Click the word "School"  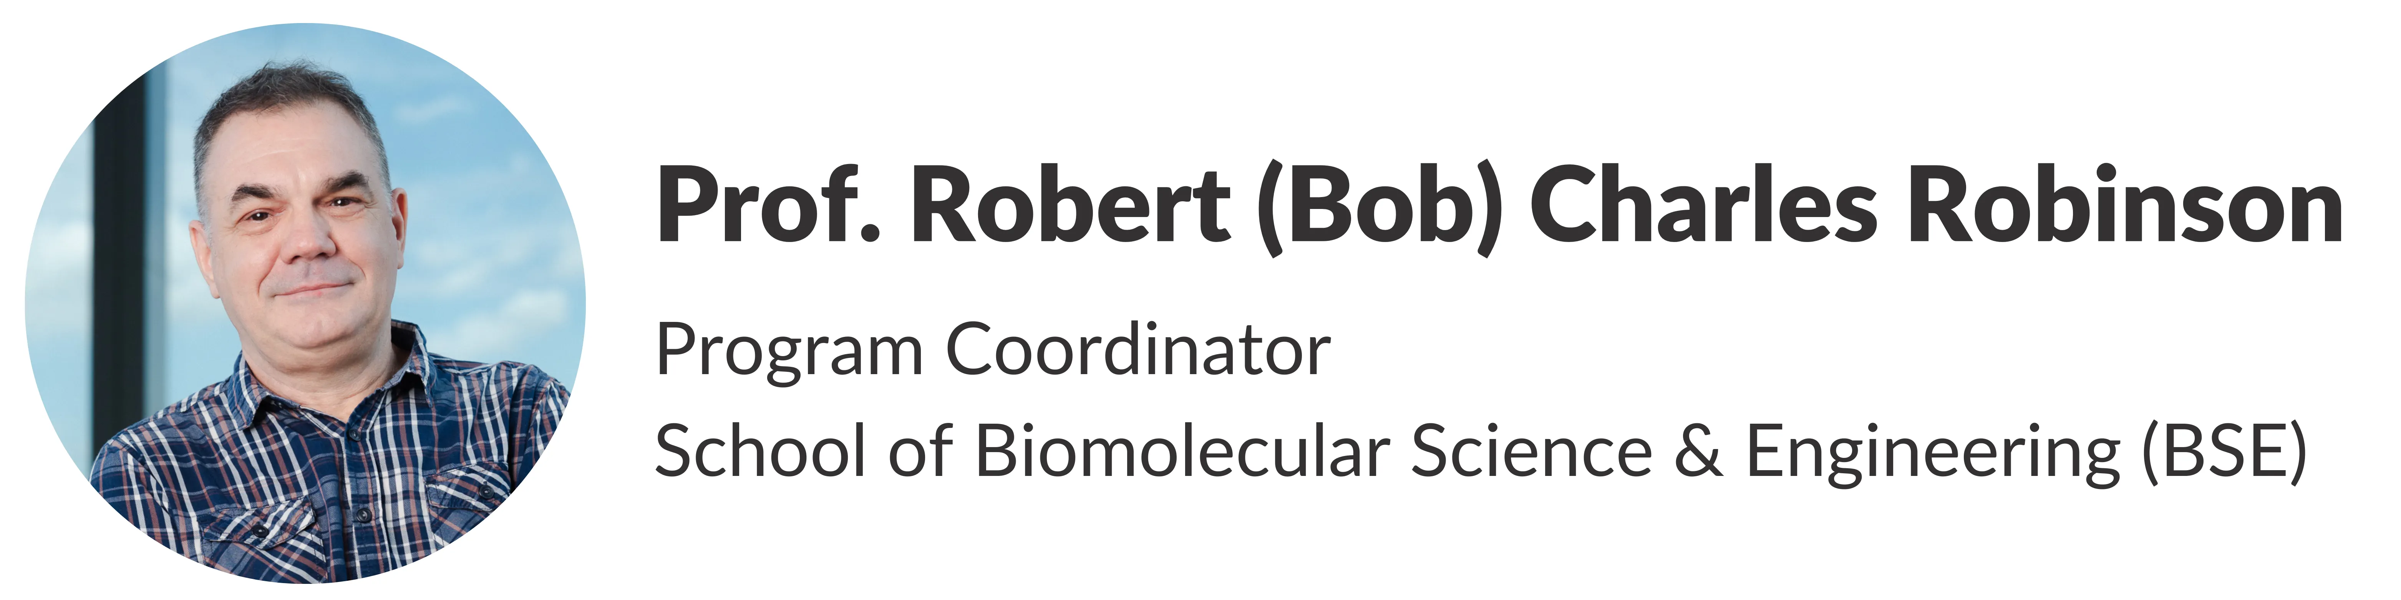(759, 452)
